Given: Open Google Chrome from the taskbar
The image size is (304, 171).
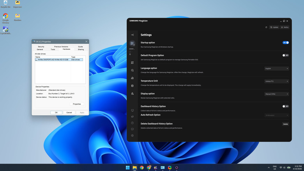Looking at the screenshot, I should [x=142, y=167].
